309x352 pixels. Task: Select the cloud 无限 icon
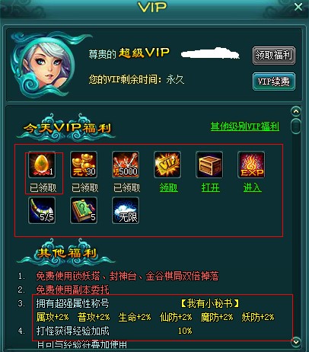(x=126, y=210)
